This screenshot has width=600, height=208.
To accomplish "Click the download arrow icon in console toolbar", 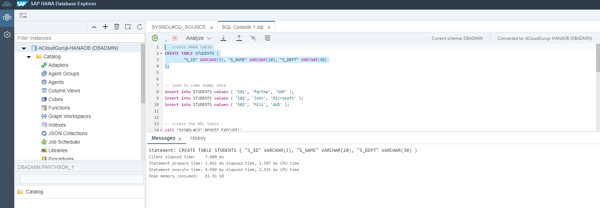I will pyautogui.click(x=223, y=38).
